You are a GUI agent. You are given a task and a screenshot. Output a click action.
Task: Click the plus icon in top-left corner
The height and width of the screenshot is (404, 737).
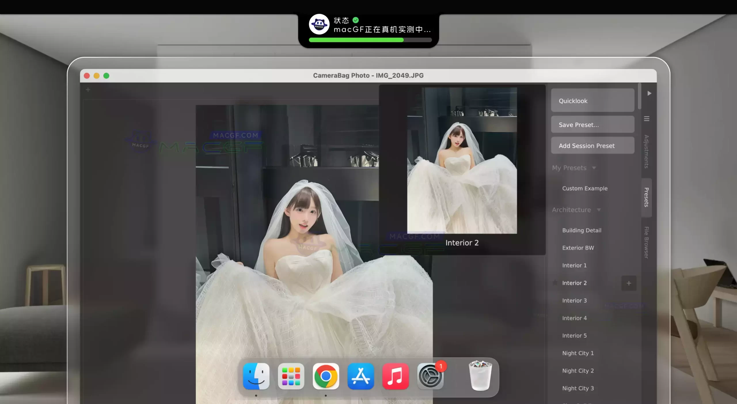88,90
